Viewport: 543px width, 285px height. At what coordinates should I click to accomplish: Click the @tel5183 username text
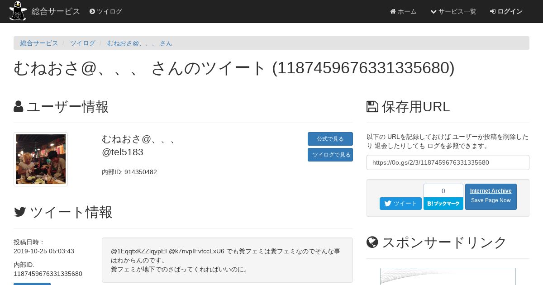pos(123,152)
